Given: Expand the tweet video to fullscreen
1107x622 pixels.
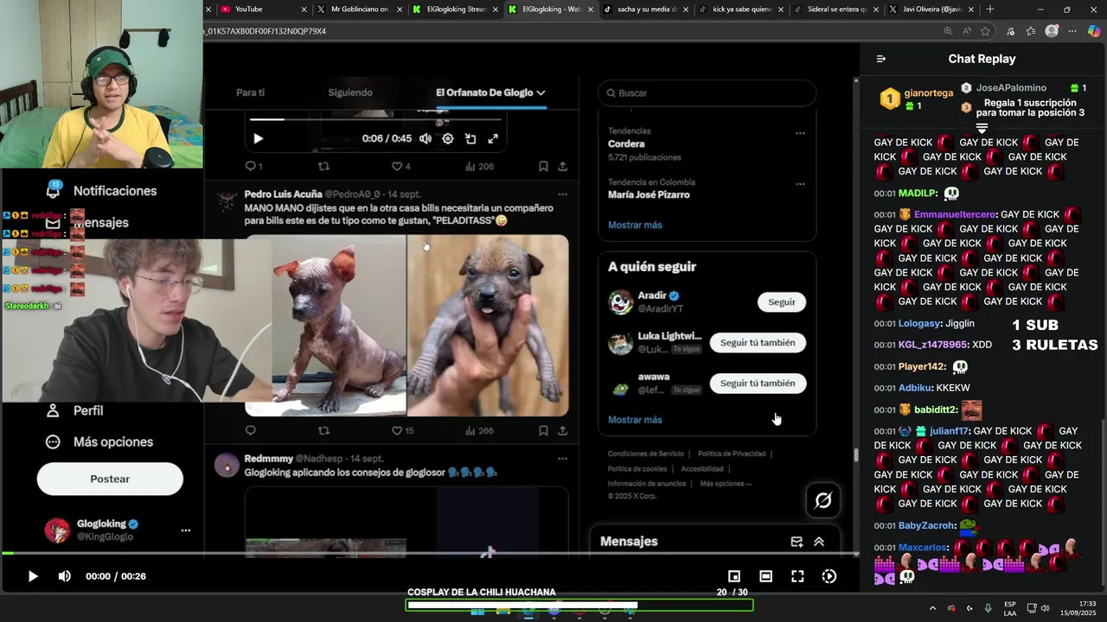Looking at the screenshot, I should (x=493, y=138).
